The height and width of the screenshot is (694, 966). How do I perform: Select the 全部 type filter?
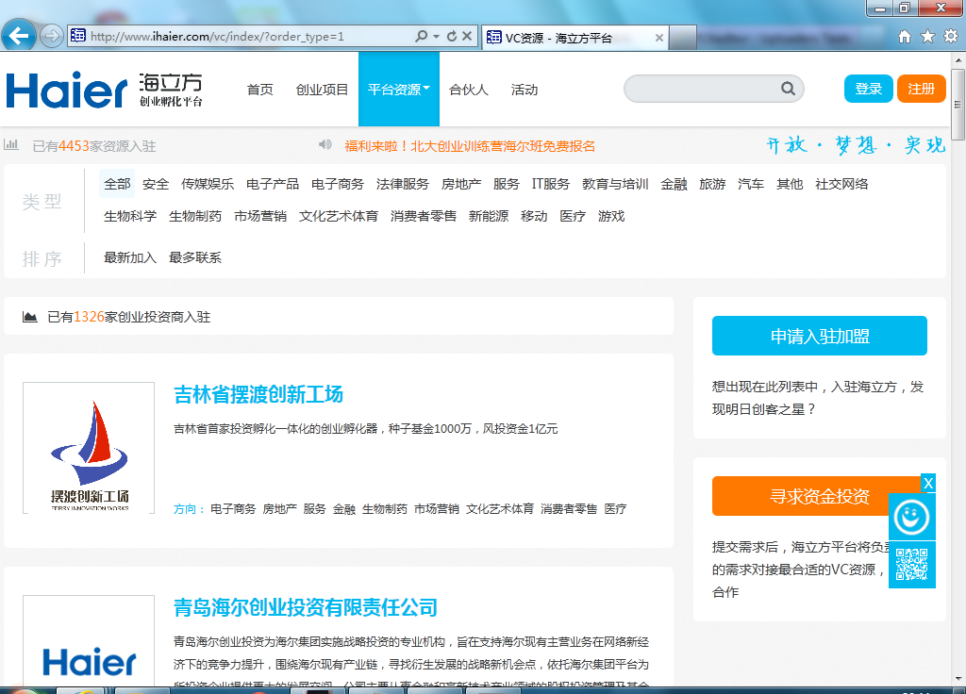click(x=117, y=184)
